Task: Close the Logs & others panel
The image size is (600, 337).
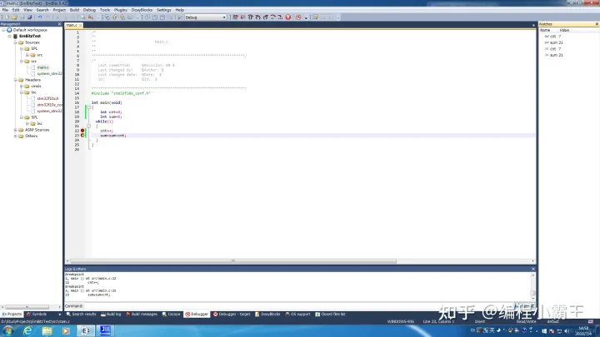Action: click(x=533, y=269)
